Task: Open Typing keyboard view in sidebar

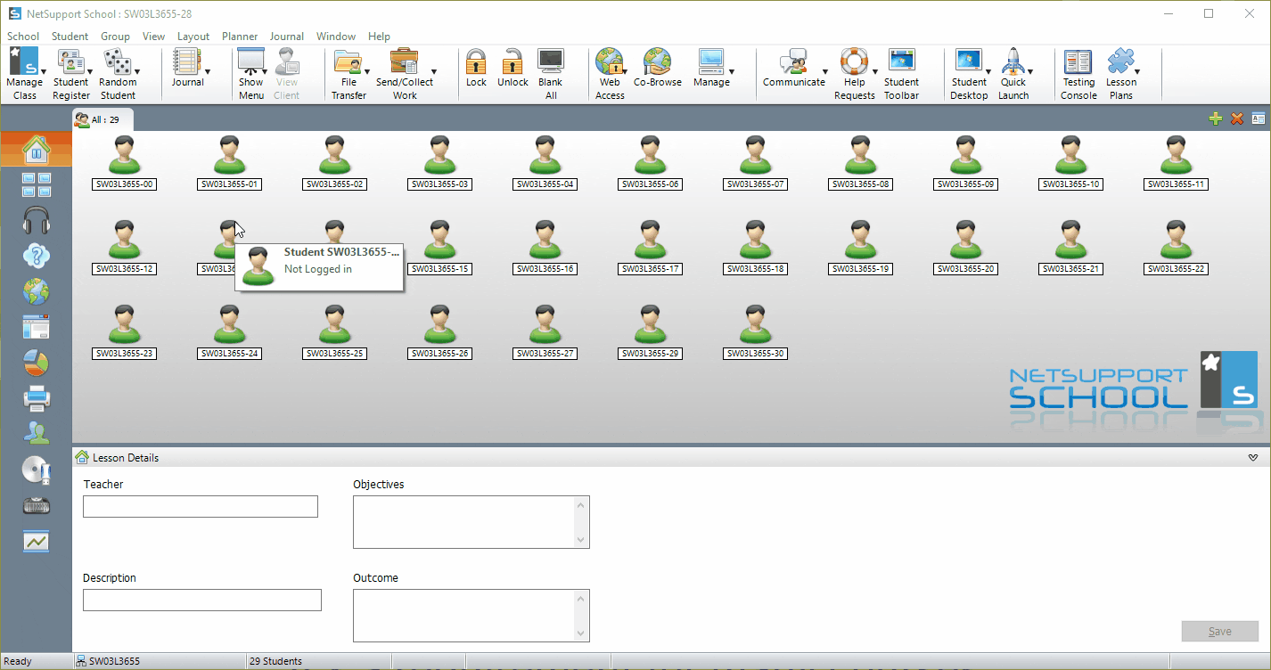Action: pyautogui.click(x=37, y=505)
